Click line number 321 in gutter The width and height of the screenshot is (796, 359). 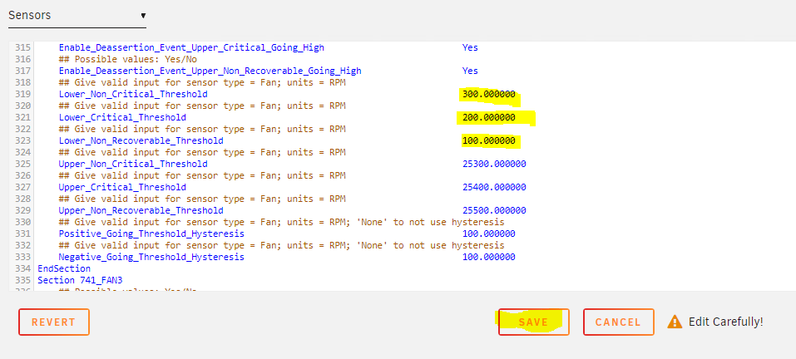pos(22,117)
